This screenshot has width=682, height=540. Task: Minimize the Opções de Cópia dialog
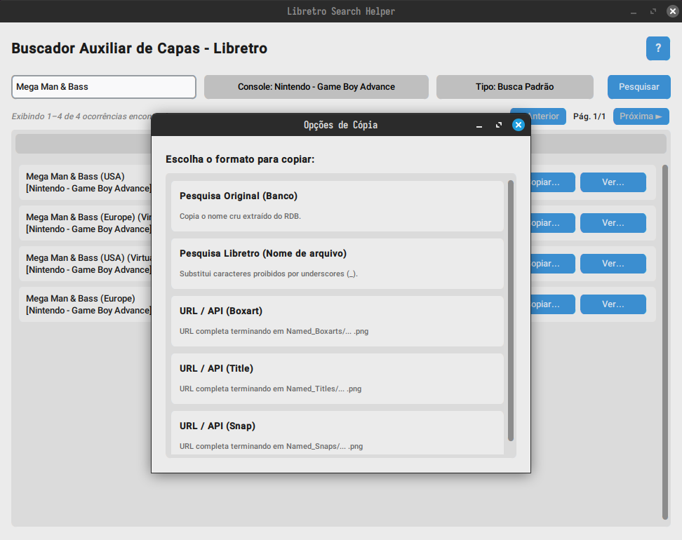tap(479, 126)
